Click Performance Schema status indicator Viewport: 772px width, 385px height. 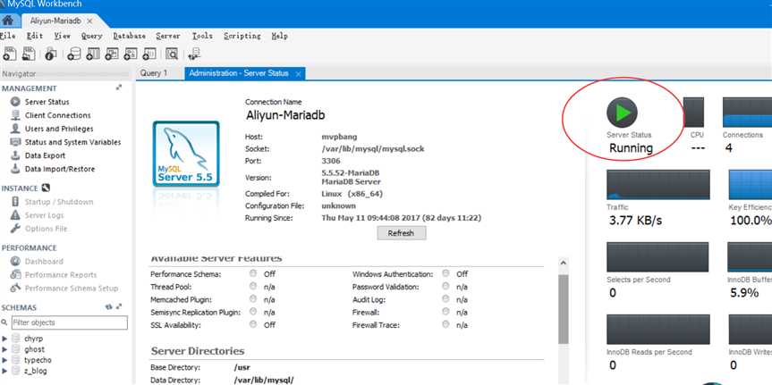point(253,273)
